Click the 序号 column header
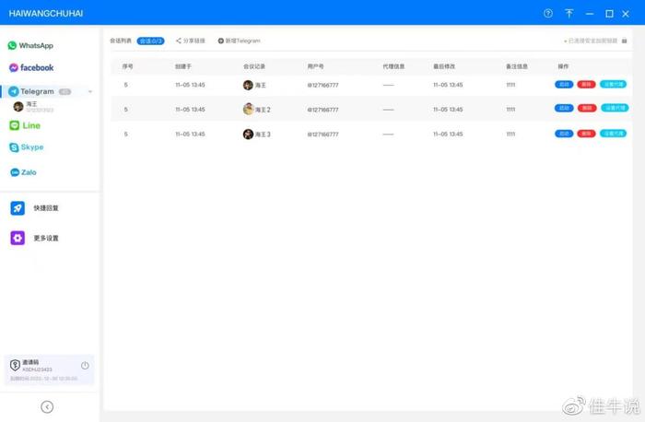Image resolution: width=645 pixels, height=422 pixels. [x=127, y=66]
